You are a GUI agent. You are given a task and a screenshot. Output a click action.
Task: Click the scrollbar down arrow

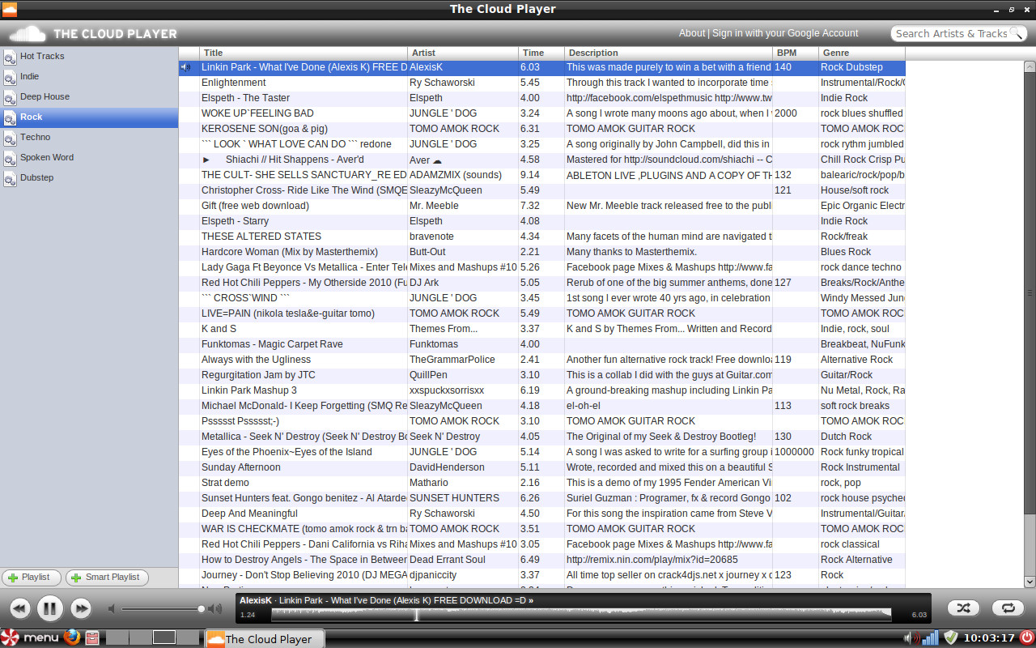(1030, 582)
